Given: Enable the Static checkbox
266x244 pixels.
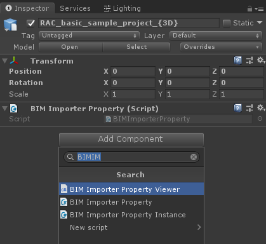Looking at the screenshot, I should click(227, 24).
